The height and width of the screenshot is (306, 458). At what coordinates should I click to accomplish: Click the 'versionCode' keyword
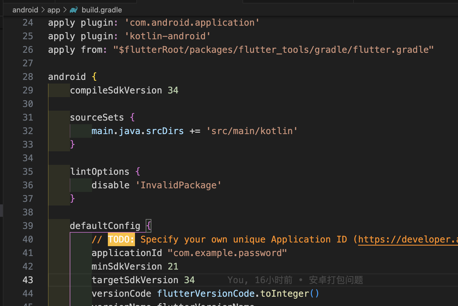point(121,294)
